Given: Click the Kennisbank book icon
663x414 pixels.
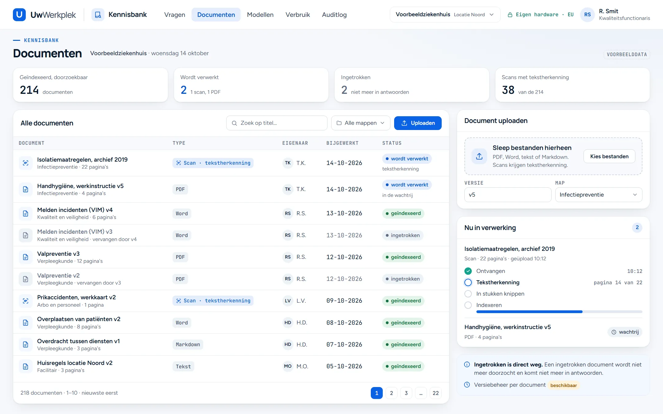Looking at the screenshot, I should coord(98,15).
